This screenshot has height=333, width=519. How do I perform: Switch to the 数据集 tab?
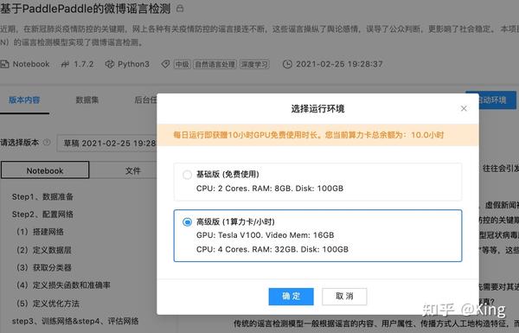87,100
